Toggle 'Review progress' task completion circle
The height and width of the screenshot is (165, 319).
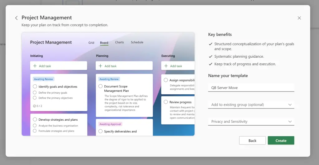coord(166,102)
